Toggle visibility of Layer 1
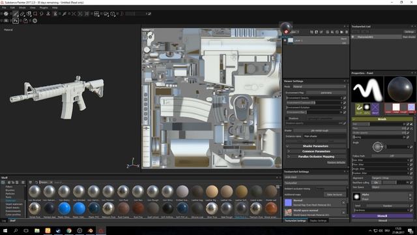Viewport: 417px width, 235px height. click(285, 40)
